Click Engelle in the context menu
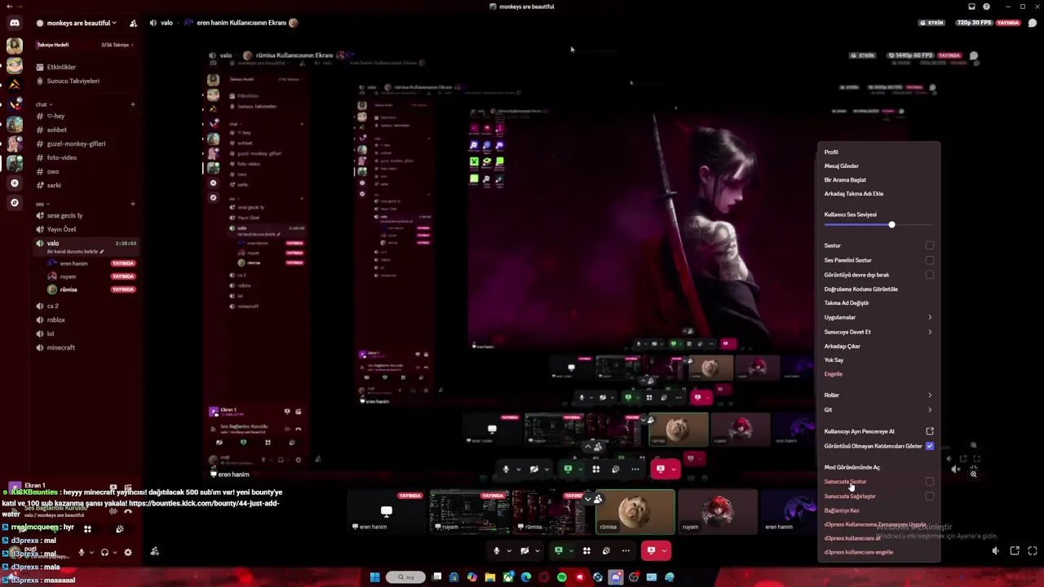Image resolution: width=1044 pixels, height=587 pixels. pyautogui.click(x=833, y=374)
